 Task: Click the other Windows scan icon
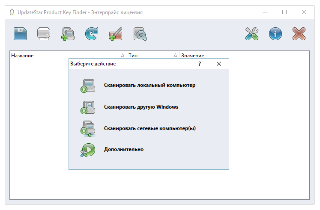point(88,107)
